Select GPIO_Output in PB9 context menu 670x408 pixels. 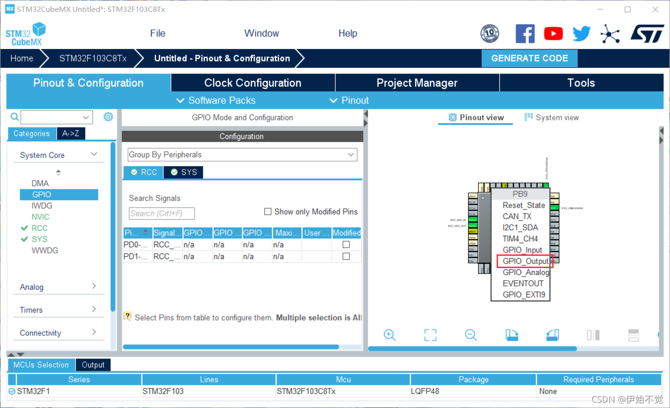[525, 261]
